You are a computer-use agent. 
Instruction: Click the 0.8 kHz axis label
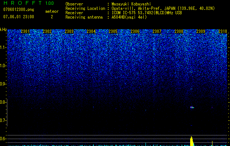(x=3, y=102)
